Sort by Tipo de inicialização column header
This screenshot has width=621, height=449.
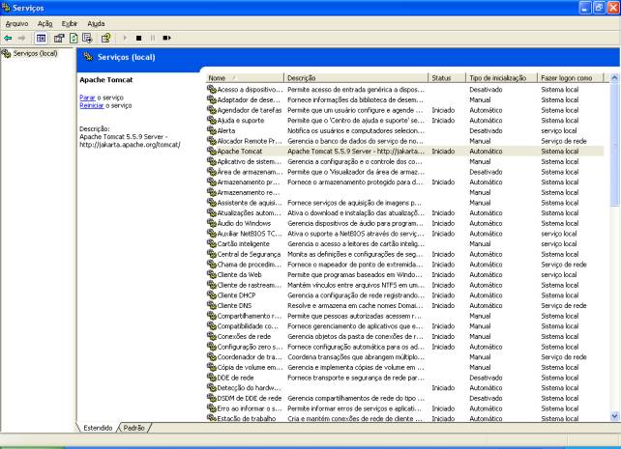tap(499, 77)
